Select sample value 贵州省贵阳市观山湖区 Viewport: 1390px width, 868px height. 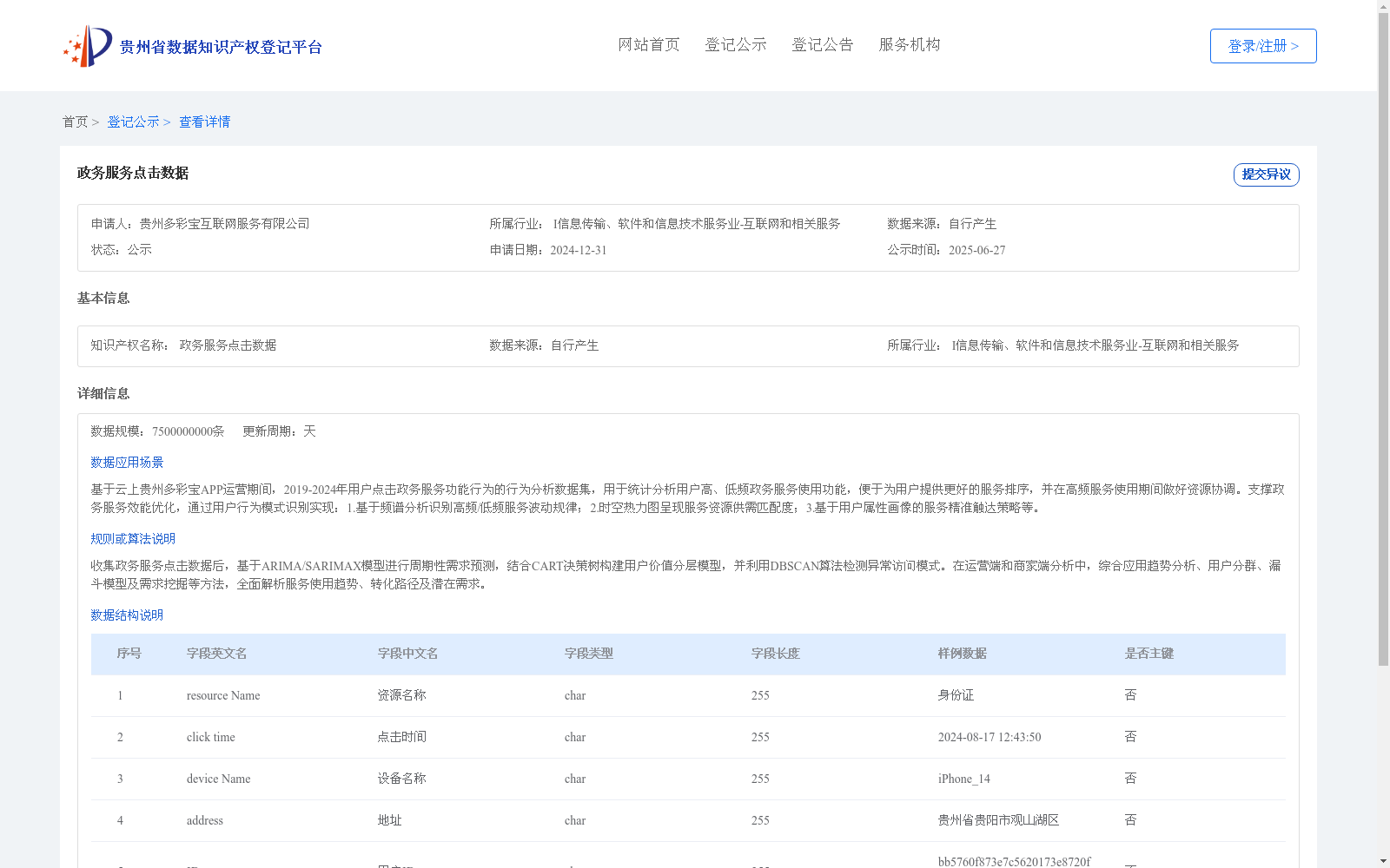[x=999, y=820]
